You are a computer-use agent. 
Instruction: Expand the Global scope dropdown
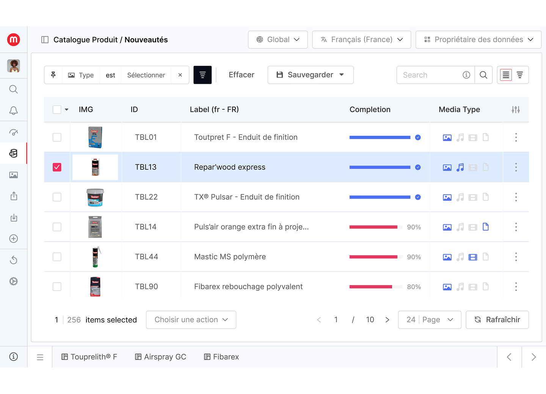pos(278,40)
